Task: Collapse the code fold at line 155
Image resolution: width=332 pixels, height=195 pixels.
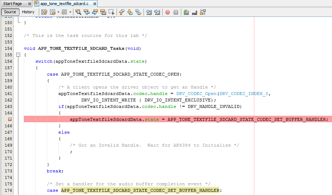Action: coord(18,55)
